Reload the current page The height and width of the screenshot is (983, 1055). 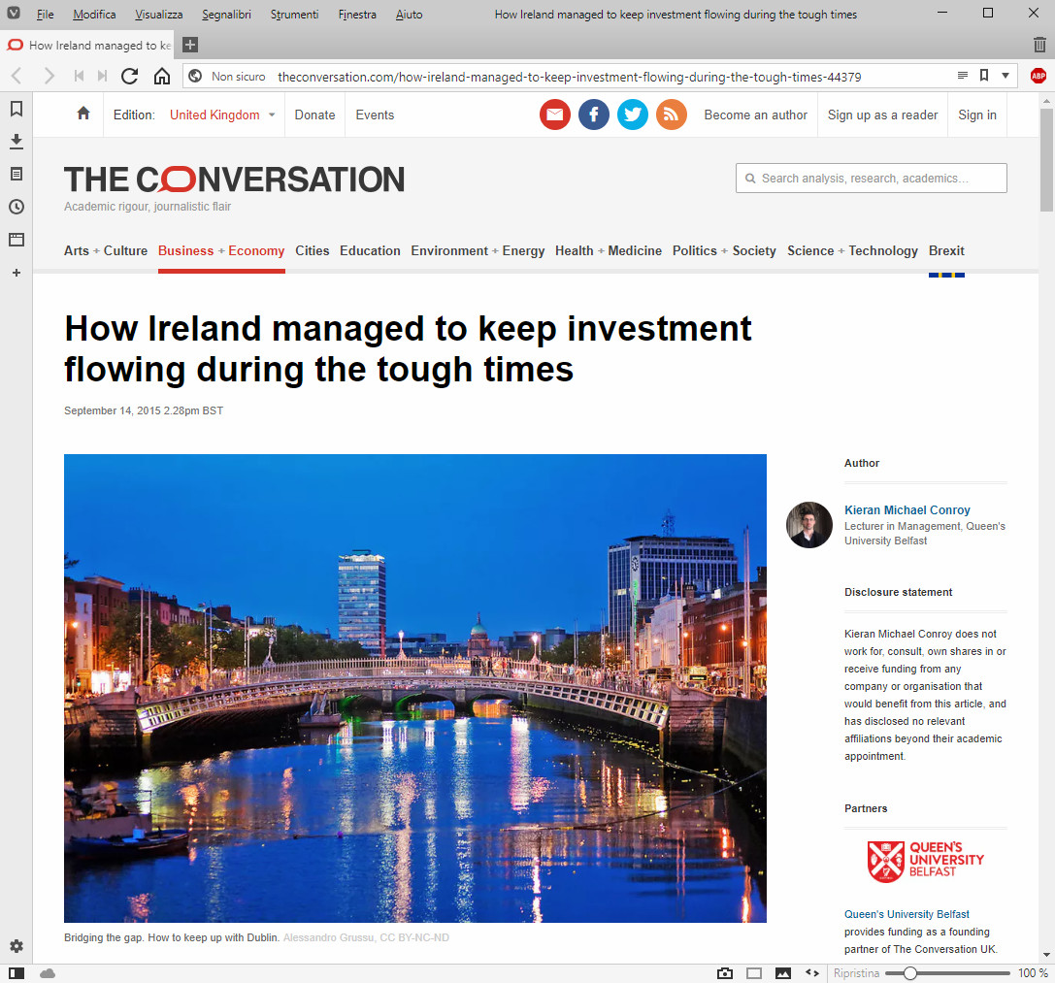(130, 76)
